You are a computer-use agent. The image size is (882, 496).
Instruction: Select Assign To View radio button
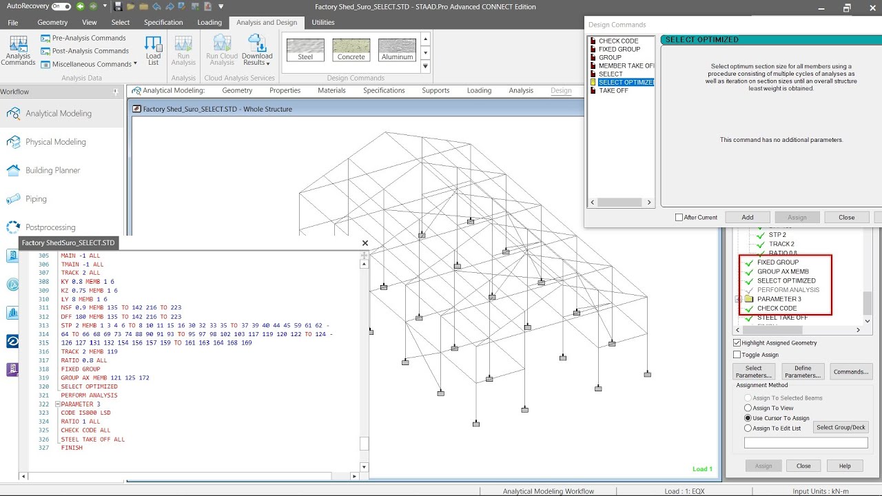[x=748, y=408]
